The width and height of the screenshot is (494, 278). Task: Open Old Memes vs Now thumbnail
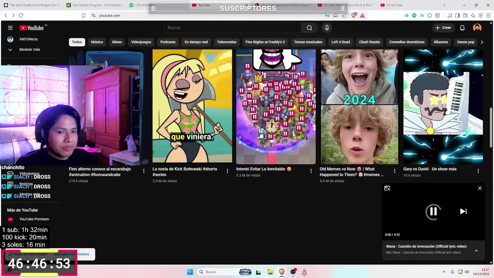point(359,107)
